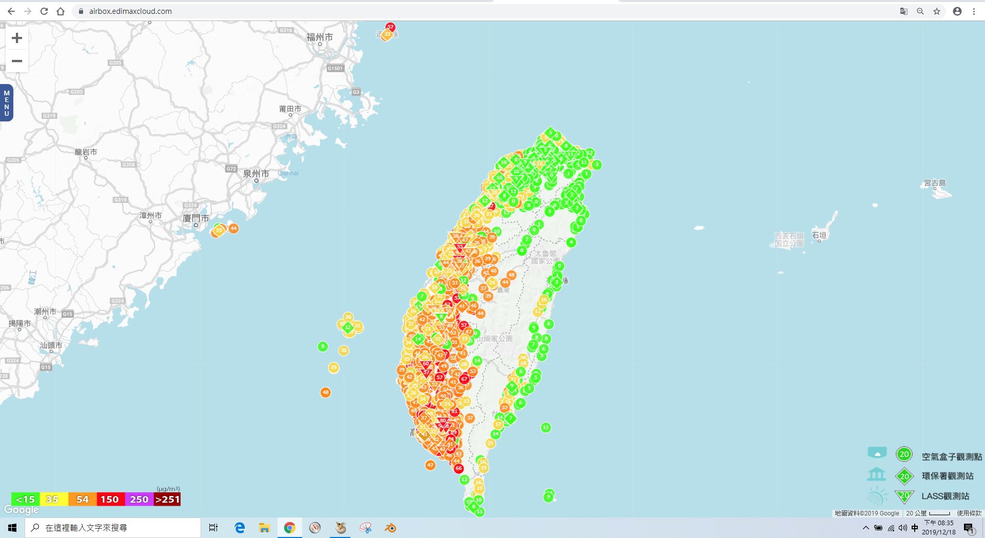This screenshot has height=538, width=985.
Task: Open the Windows Start menu
Action: click(x=12, y=528)
